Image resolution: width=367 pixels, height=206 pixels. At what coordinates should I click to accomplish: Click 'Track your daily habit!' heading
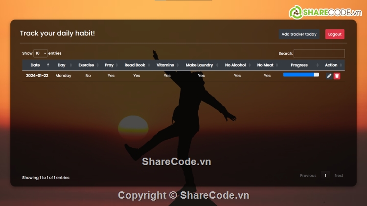tap(57, 33)
